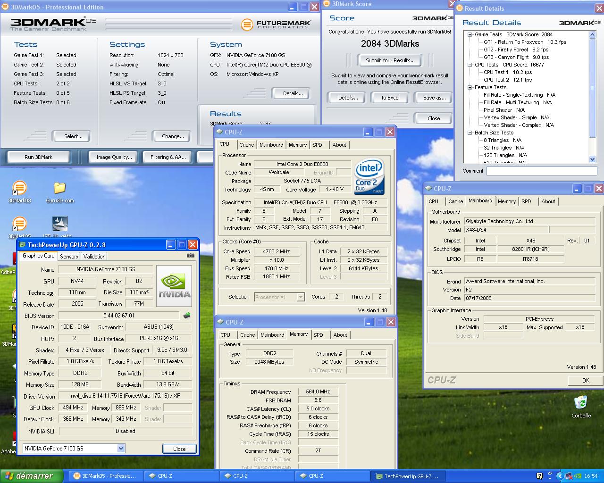604x483 pixels.
Task: Open Filtering & AA... options
Action: [x=168, y=157]
